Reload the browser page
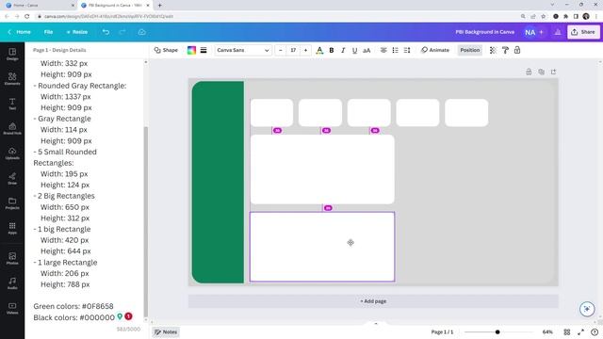Image resolution: width=603 pixels, height=339 pixels. pos(27,16)
